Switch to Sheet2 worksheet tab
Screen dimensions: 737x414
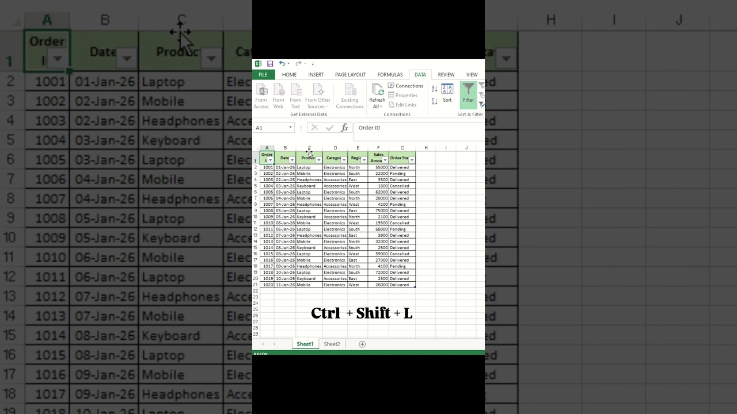click(332, 344)
